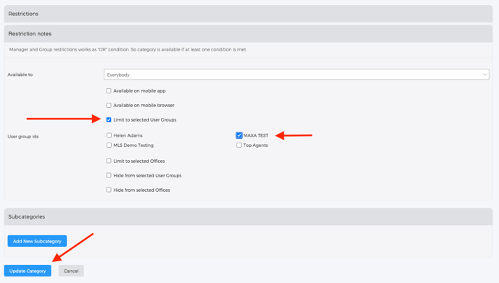The height and width of the screenshot is (283, 499).
Task: Click the Restriction notes panel header
Action: 248,34
